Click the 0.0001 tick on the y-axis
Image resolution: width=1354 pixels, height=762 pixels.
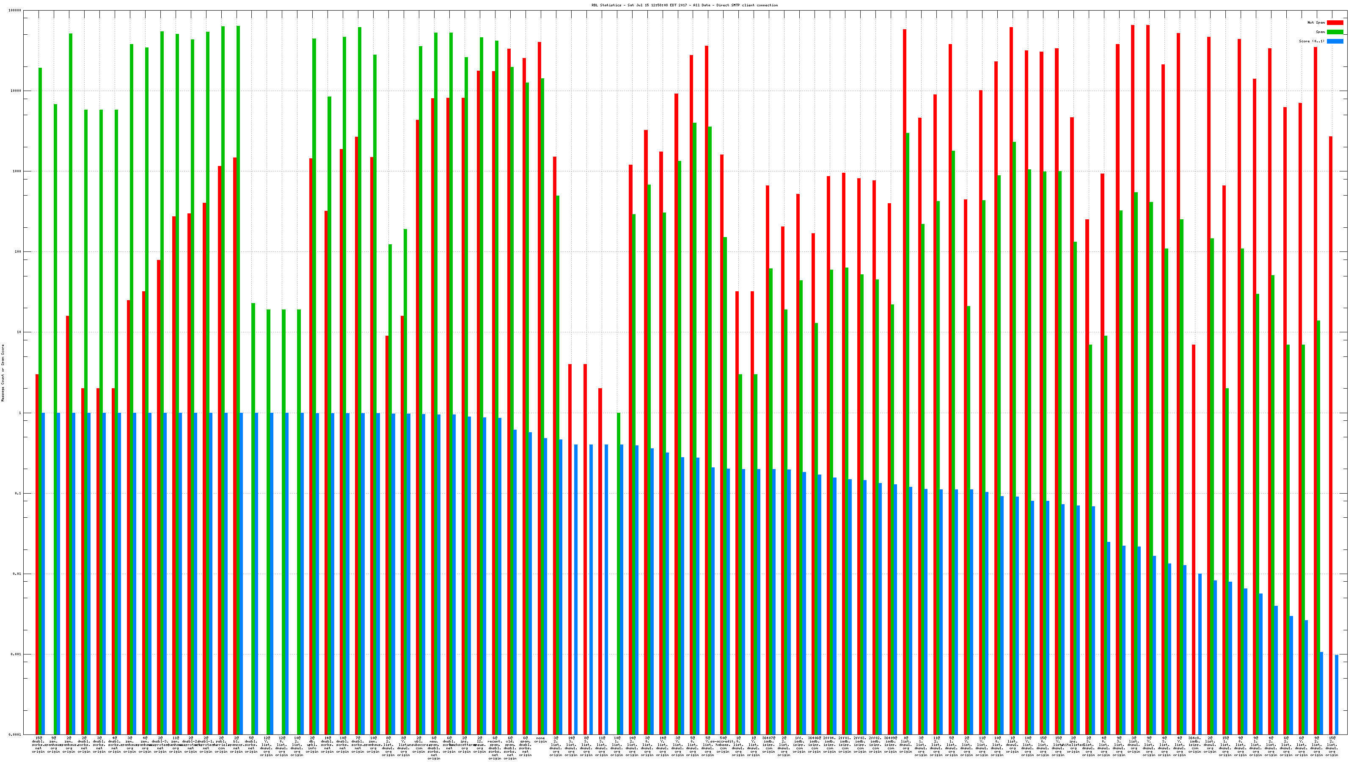[x=15, y=734]
